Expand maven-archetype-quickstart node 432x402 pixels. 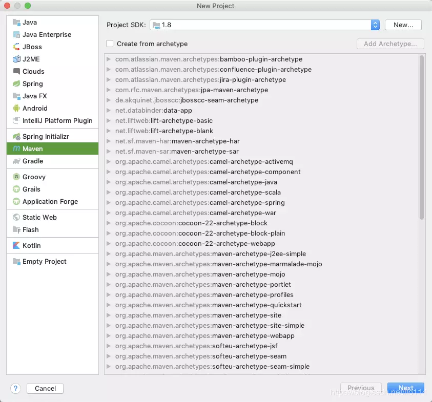(109, 305)
